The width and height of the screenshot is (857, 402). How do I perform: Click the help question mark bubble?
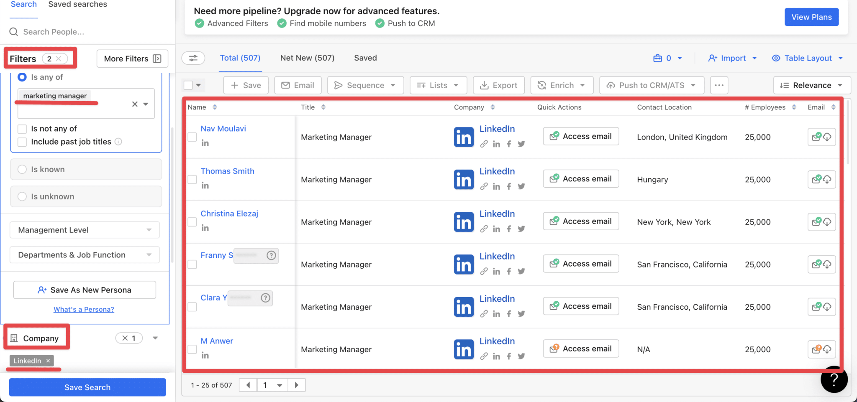click(834, 379)
